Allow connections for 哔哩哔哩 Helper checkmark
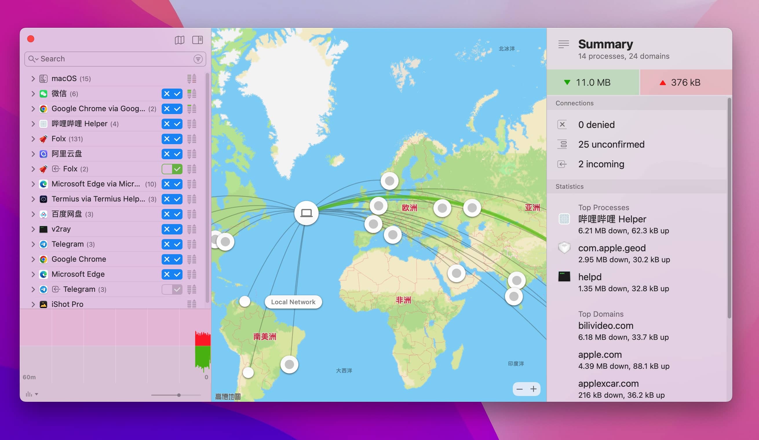The image size is (759, 440). pos(177,124)
